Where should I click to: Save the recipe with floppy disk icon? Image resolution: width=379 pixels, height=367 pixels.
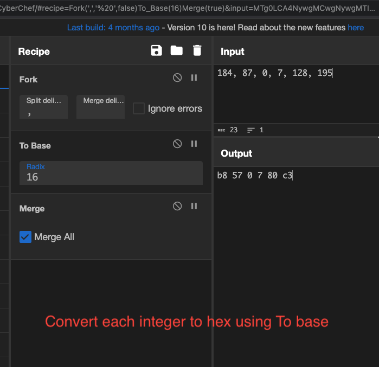point(156,50)
